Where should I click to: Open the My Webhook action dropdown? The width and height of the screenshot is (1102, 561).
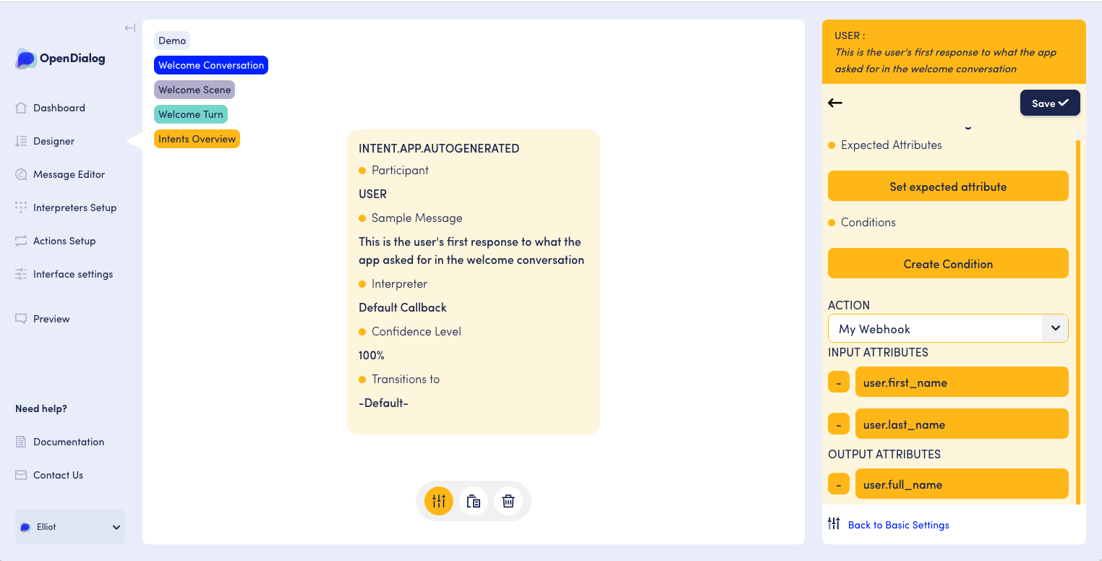pyautogui.click(x=948, y=328)
